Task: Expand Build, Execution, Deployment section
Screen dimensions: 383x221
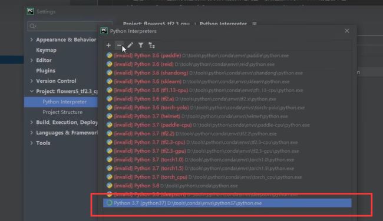Action: tap(31, 122)
